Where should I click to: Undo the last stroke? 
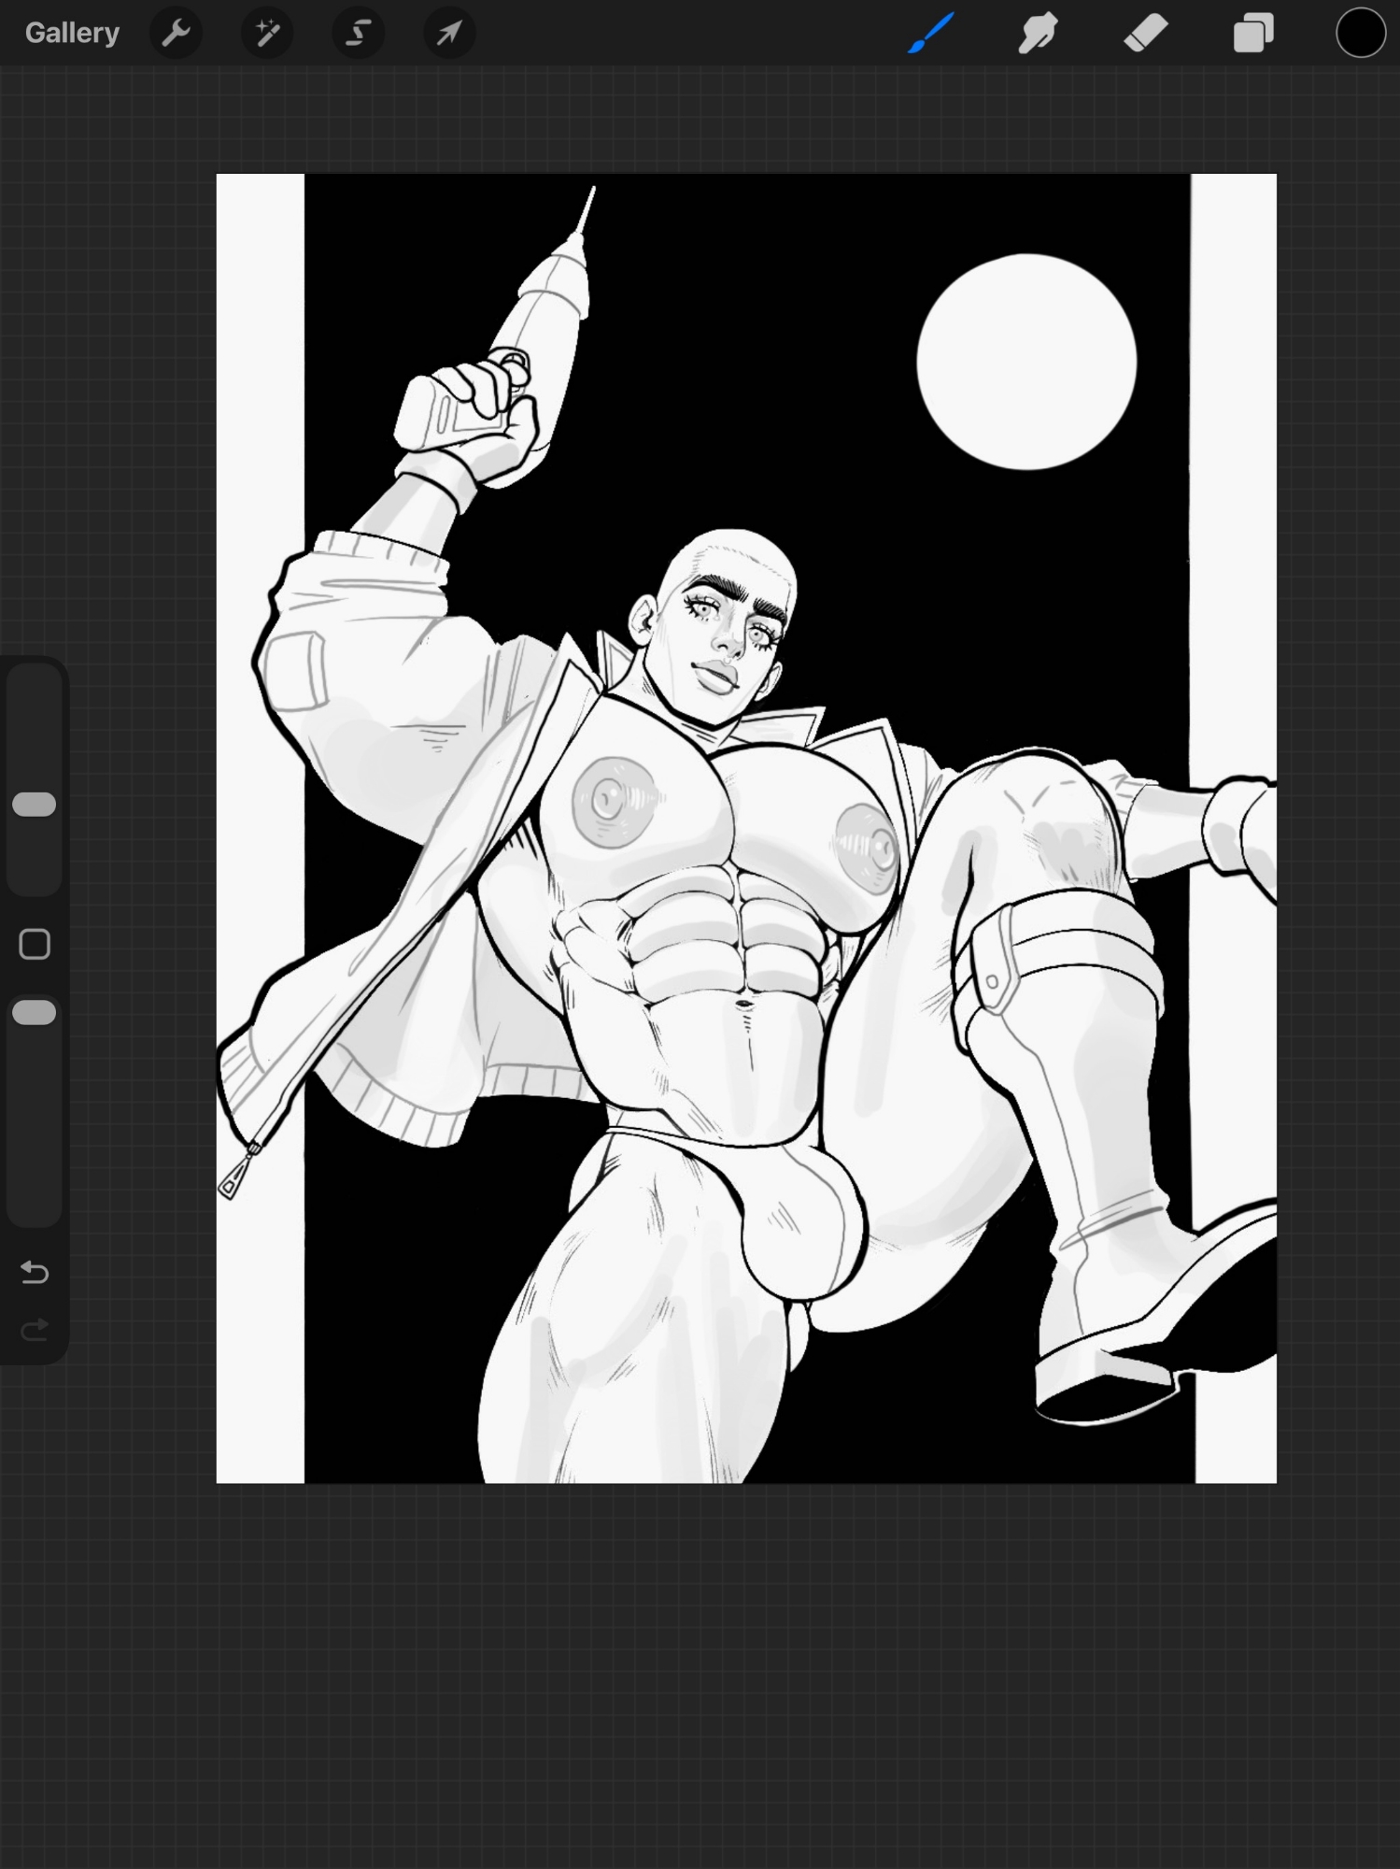click(x=35, y=1272)
